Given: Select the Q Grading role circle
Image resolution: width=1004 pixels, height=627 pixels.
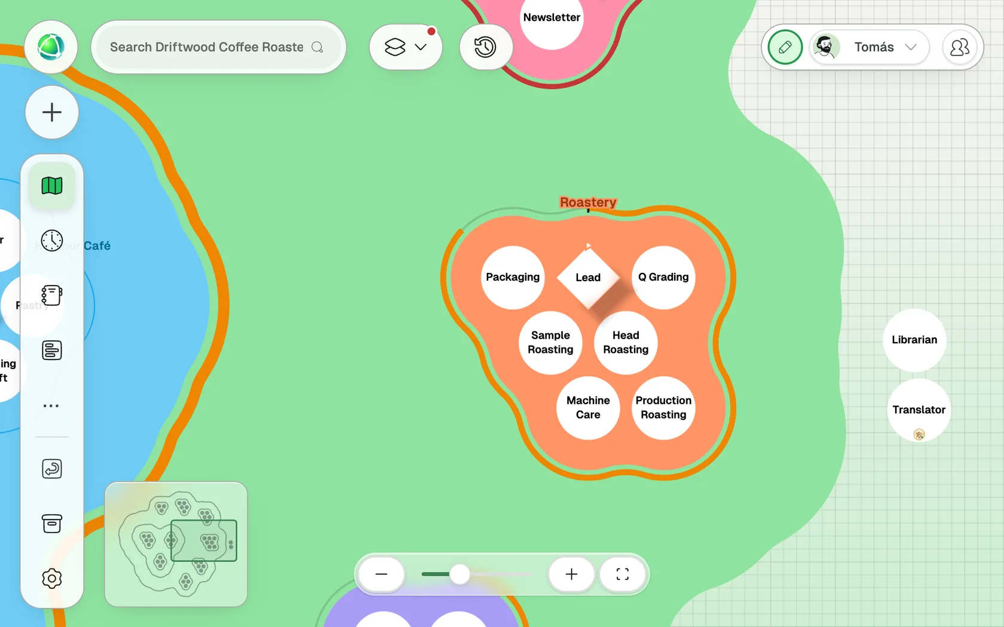Looking at the screenshot, I should 663,278.
